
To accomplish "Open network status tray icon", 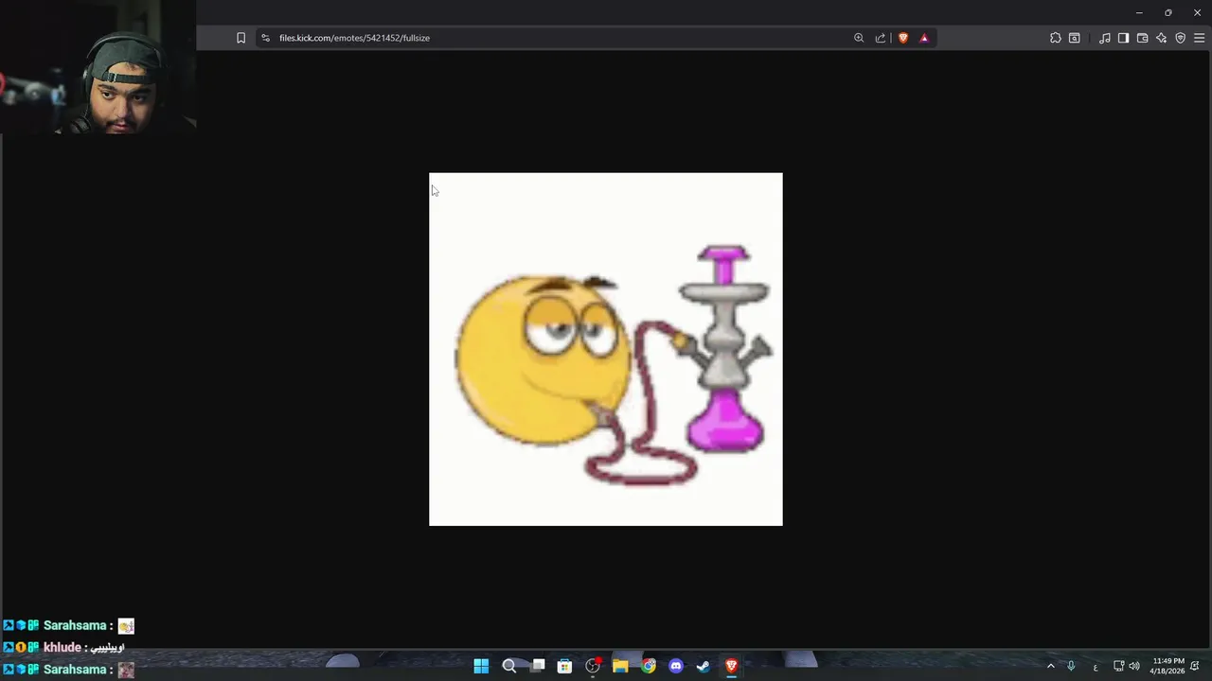I will point(1118,666).
